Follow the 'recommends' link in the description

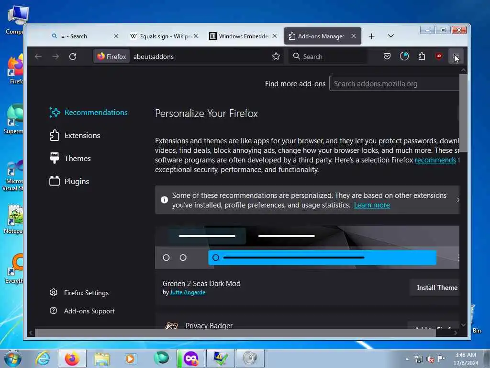point(435,160)
